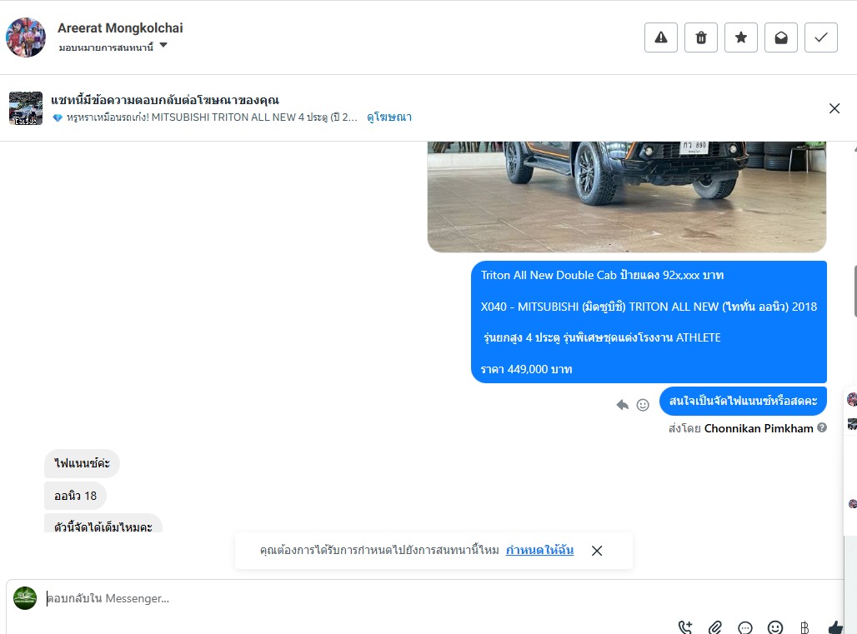The height and width of the screenshot is (634, 857).
Task: Open the emoji picker in composer
Action: tap(775, 627)
